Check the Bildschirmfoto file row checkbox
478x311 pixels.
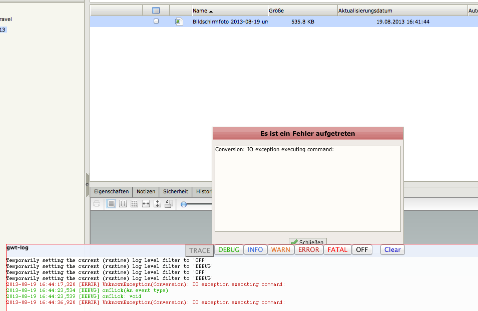(156, 22)
